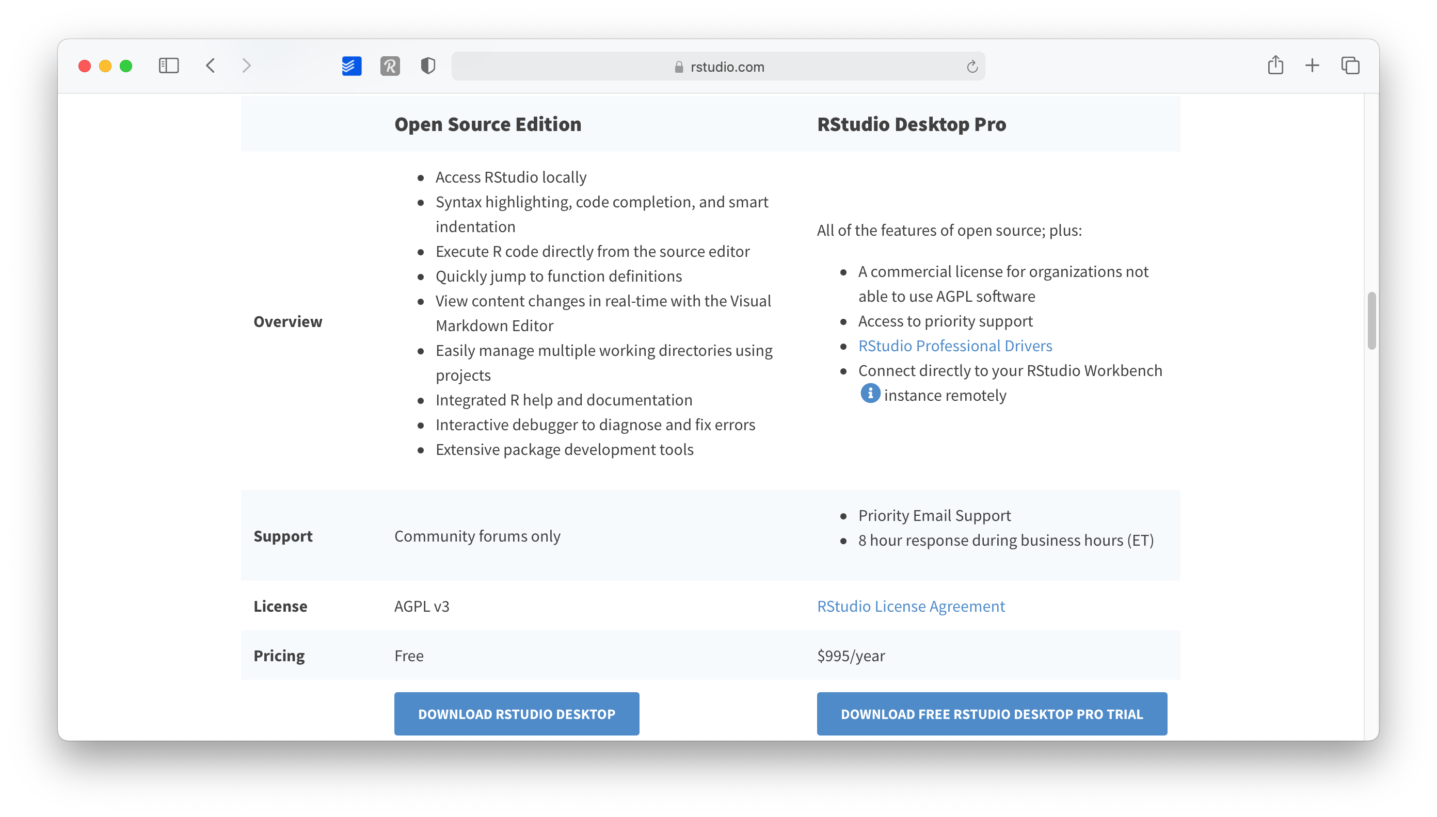Show the tab overview
The height and width of the screenshot is (817, 1437).
[x=1350, y=66]
